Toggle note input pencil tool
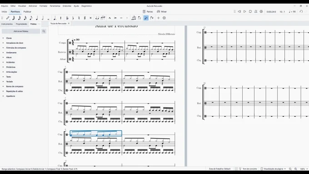Screen dimensions: 309x174 pos(8,18)
